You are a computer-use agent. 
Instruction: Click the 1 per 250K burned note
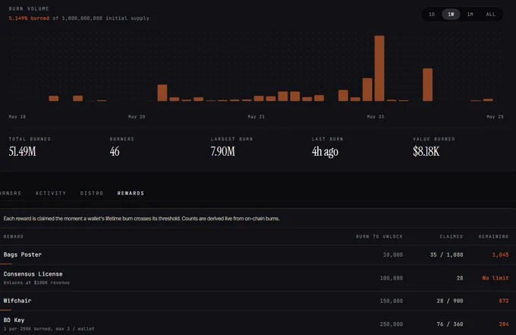pyautogui.click(x=49, y=329)
